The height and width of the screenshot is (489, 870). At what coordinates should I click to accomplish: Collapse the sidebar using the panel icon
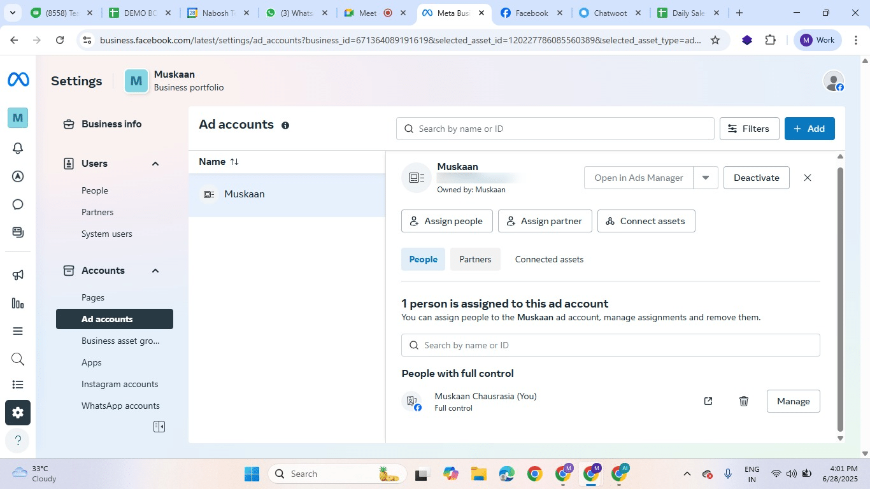(x=159, y=425)
